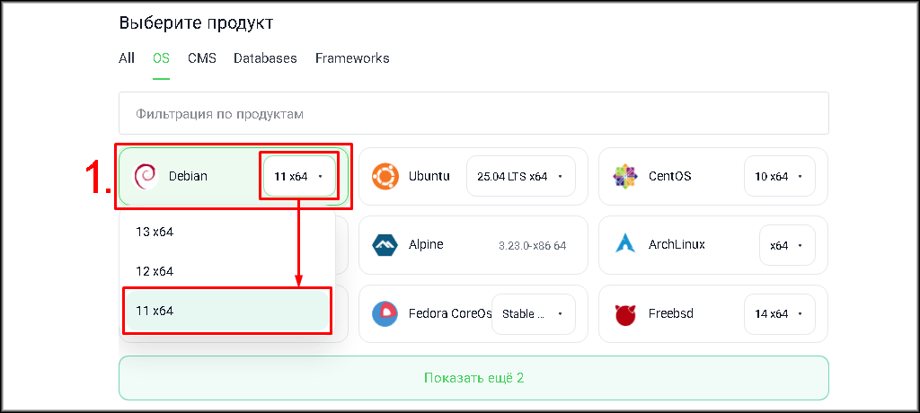The width and height of the screenshot is (920, 413).
Task: Click the ArchLinux blue logo icon
Action: coord(624,245)
